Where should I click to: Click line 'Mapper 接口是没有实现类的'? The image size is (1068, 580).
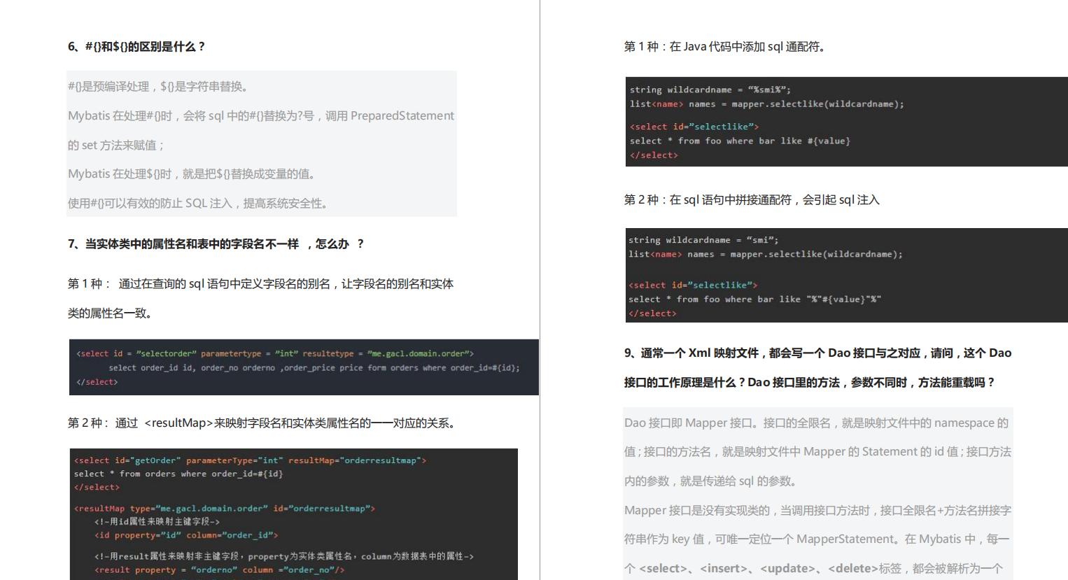[817, 511]
